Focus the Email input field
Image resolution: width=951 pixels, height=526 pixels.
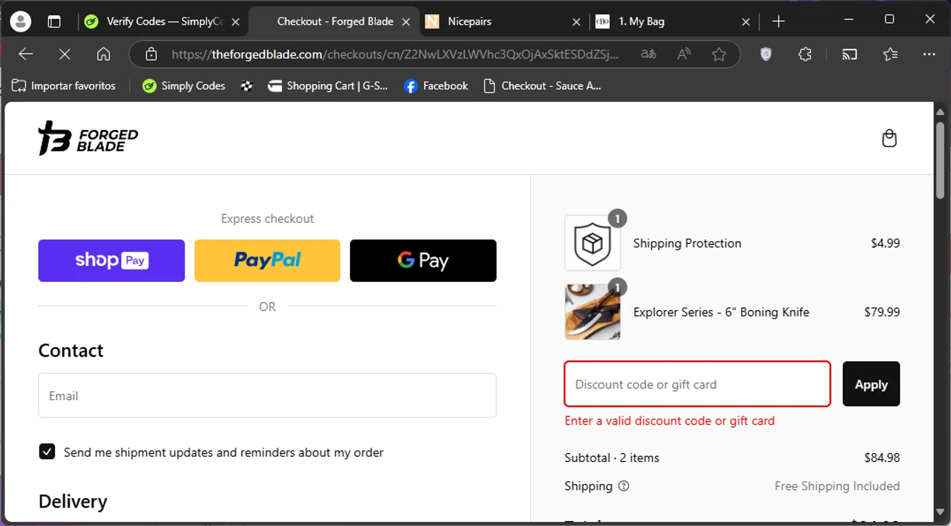(267, 395)
